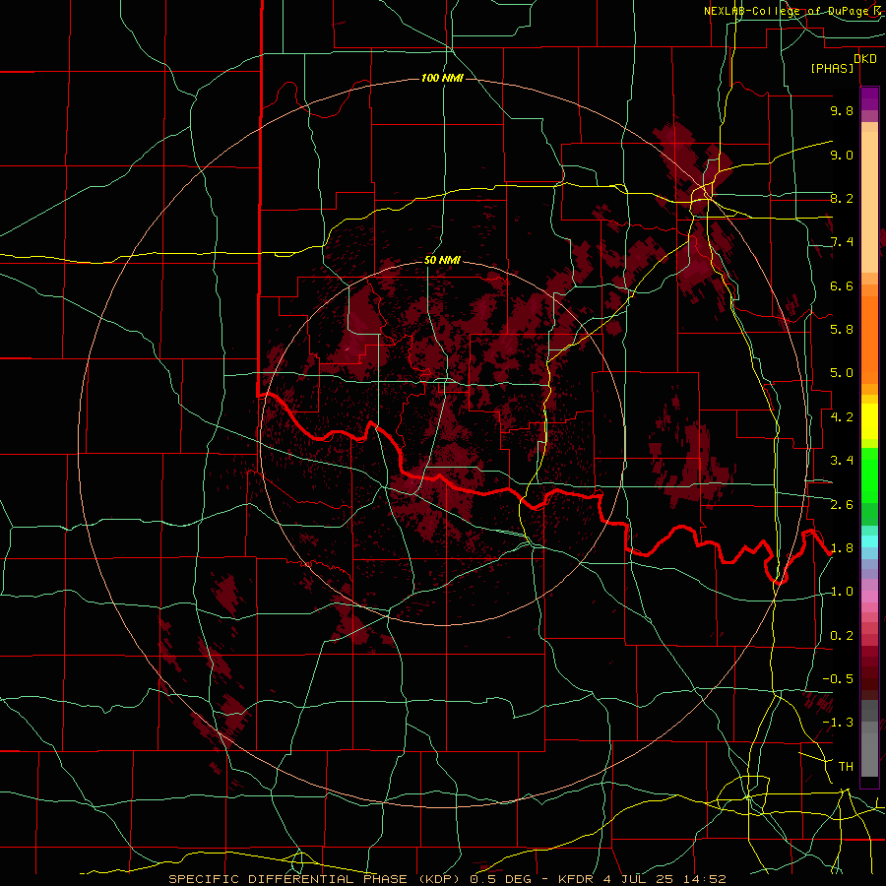Screen dimensions: 886x886
Task: Click the 5.8 value on color scale
Action: pos(842,330)
